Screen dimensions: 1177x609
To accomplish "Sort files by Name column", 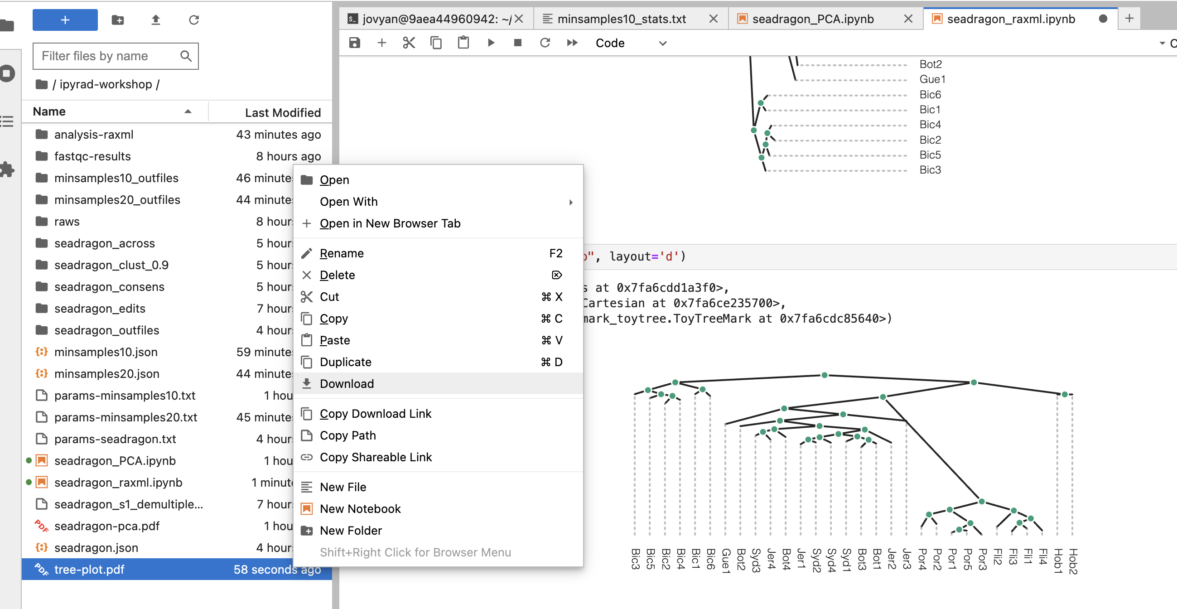I will point(114,112).
